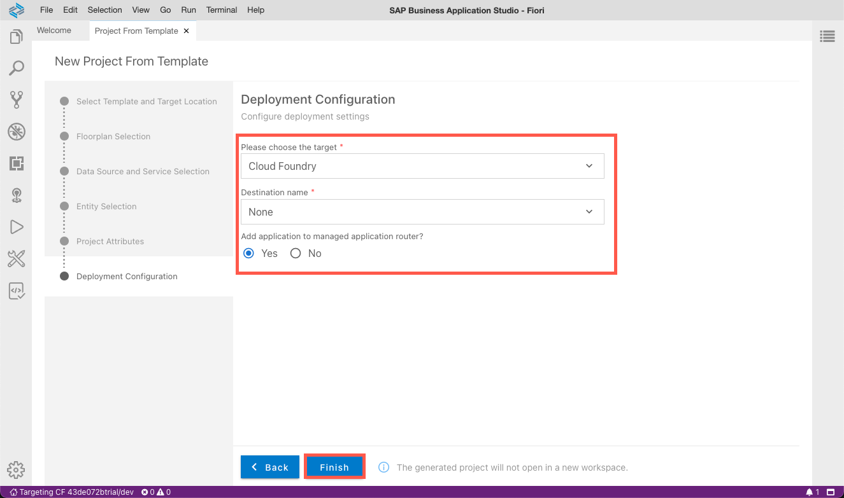Open the Source Control branch icon
The width and height of the screenshot is (844, 498).
pos(16,100)
